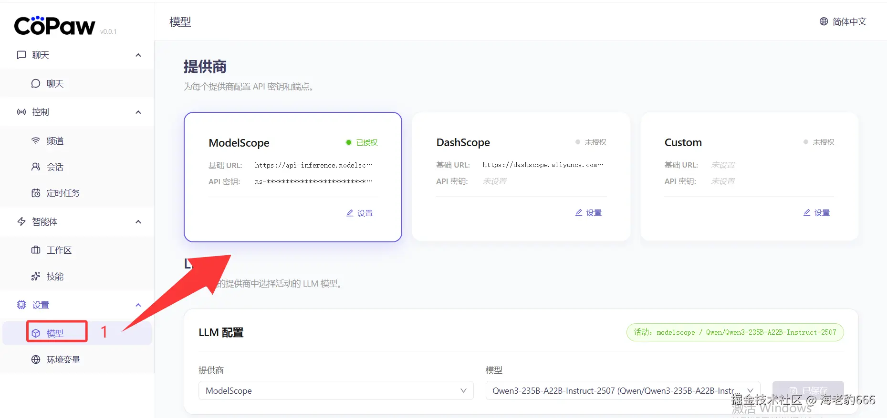
Task: Open the 模型 Qwen3-235B dropdown
Action: [x=623, y=390]
